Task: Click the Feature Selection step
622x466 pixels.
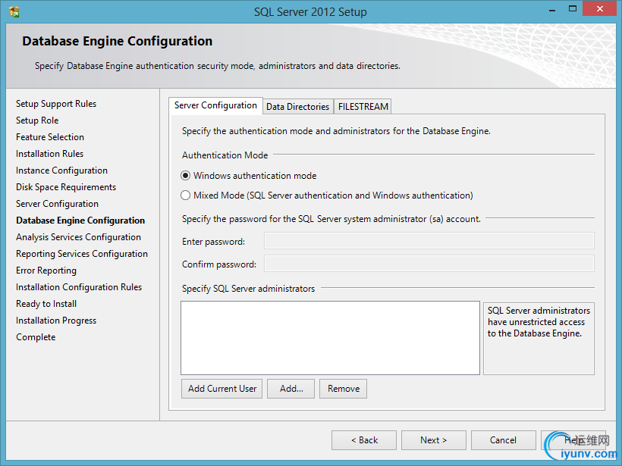Action: point(50,137)
